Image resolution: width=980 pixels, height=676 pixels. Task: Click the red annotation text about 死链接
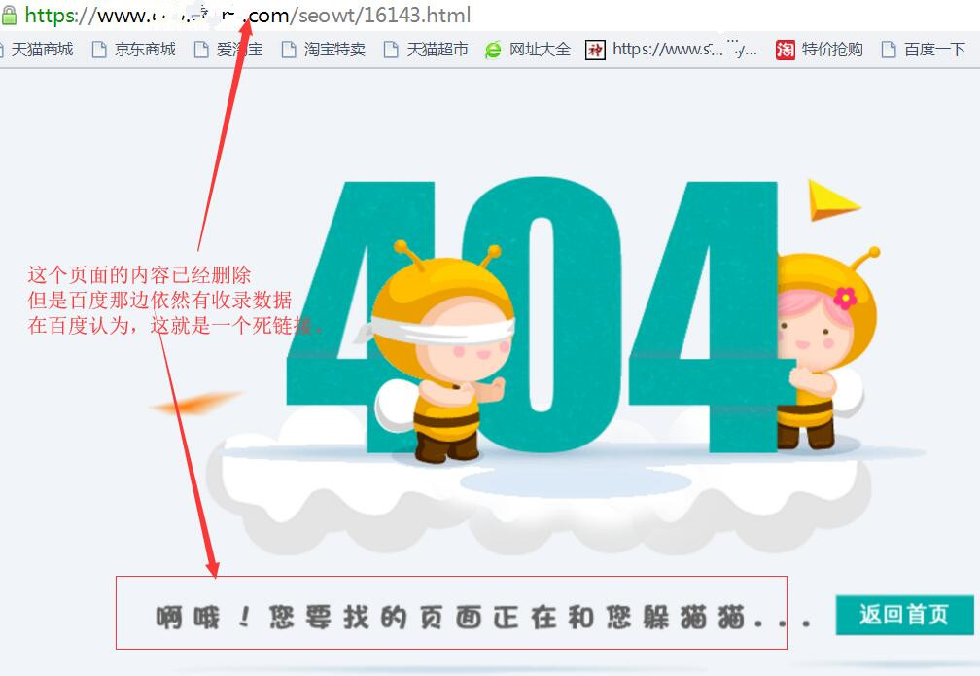click(175, 301)
